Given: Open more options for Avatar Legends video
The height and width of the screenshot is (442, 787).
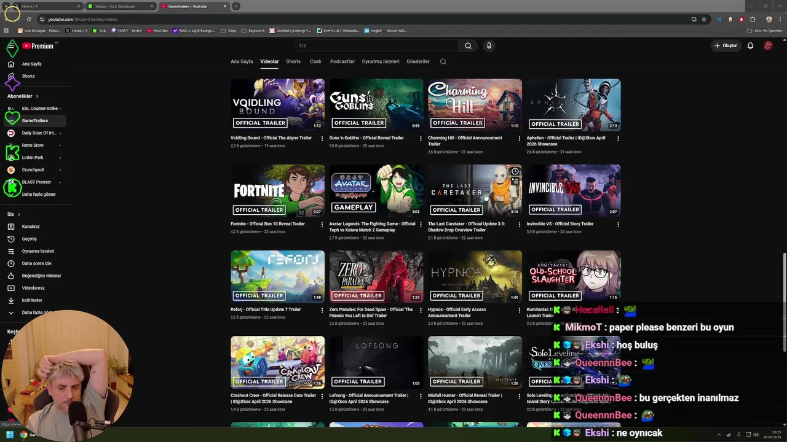Looking at the screenshot, I should point(421,225).
